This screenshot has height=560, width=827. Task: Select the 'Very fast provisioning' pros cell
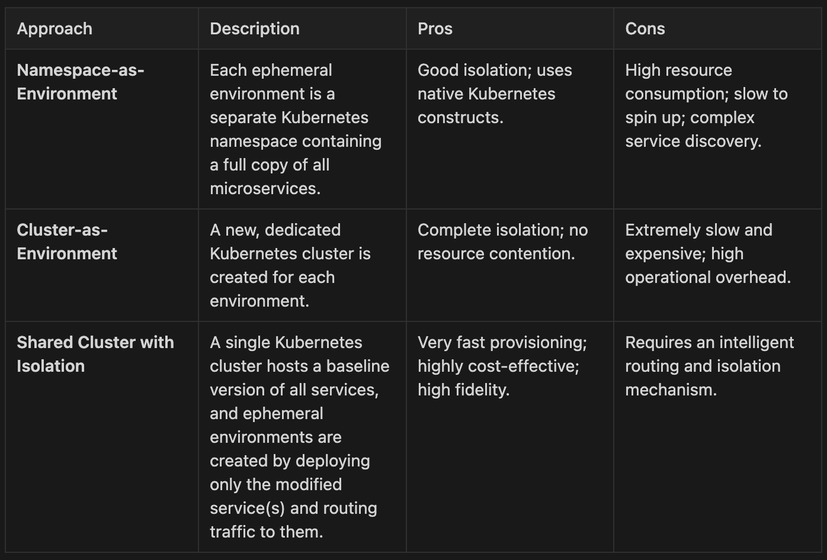tap(502, 366)
